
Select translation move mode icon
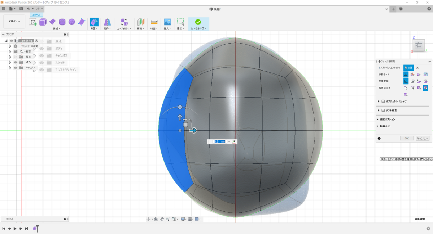pyautogui.click(x=412, y=75)
